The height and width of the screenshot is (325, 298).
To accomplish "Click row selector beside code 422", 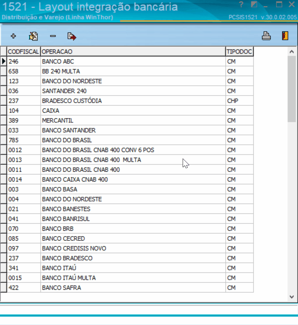I will (x=4, y=288).
